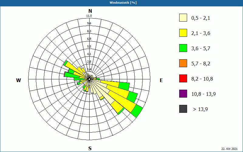
Task: Click the orange 5,7 - 8,2 legend swatch
Action: (183, 63)
